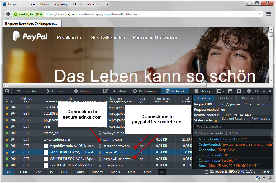Open the hamburger menu in Nightly
The width and height of the screenshot is (276, 183).
tap(269, 14)
